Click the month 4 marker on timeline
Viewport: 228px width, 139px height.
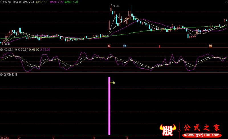point(94,138)
